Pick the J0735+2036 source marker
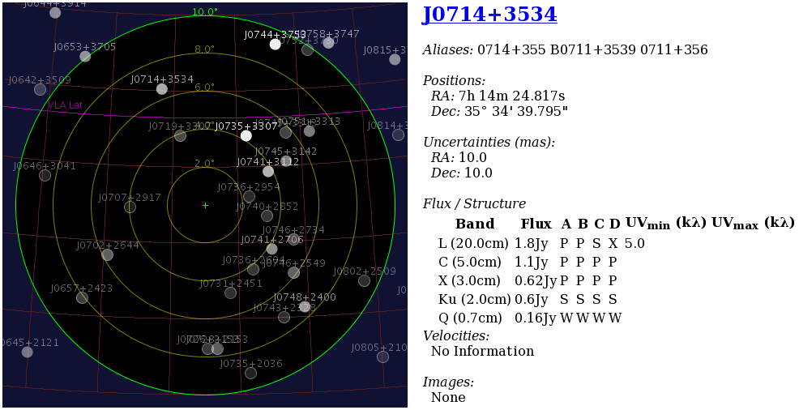 pos(251,374)
